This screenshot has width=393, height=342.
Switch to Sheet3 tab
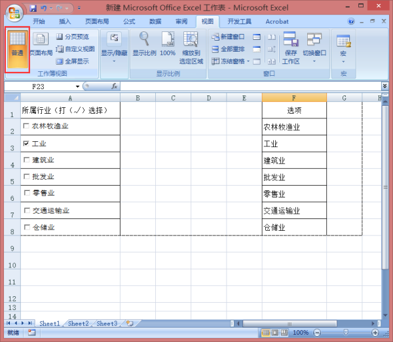click(x=107, y=324)
